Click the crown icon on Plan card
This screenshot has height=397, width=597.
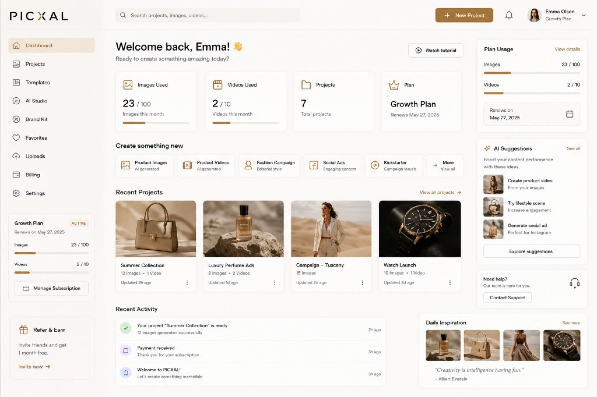pyautogui.click(x=394, y=85)
